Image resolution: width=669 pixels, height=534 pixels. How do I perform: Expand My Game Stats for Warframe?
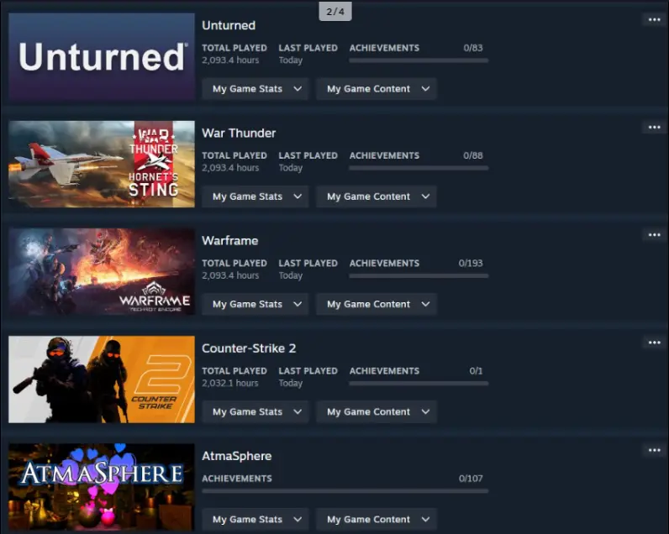(255, 304)
